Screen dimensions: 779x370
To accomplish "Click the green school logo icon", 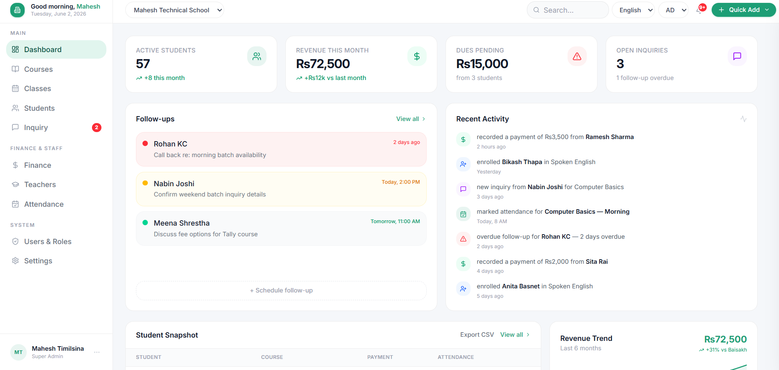I will point(17,10).
